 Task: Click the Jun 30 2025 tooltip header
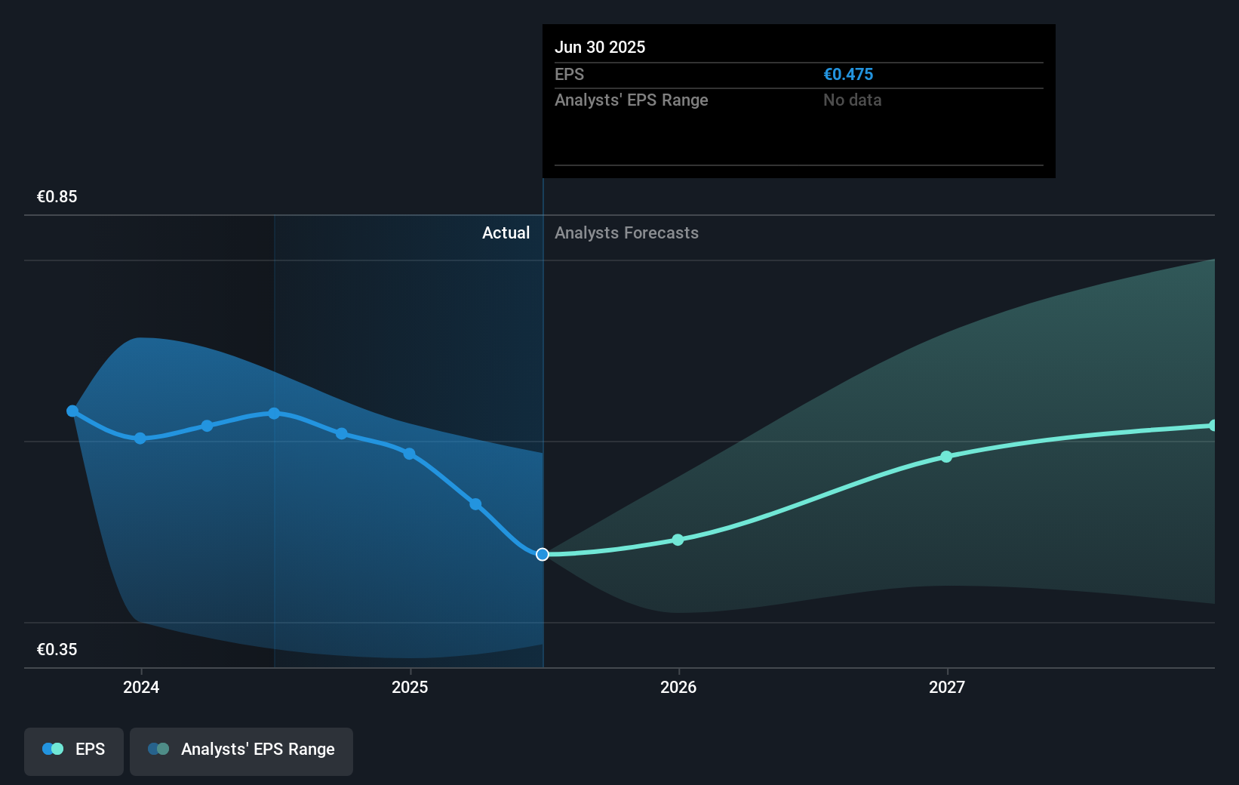coord(600,48)
